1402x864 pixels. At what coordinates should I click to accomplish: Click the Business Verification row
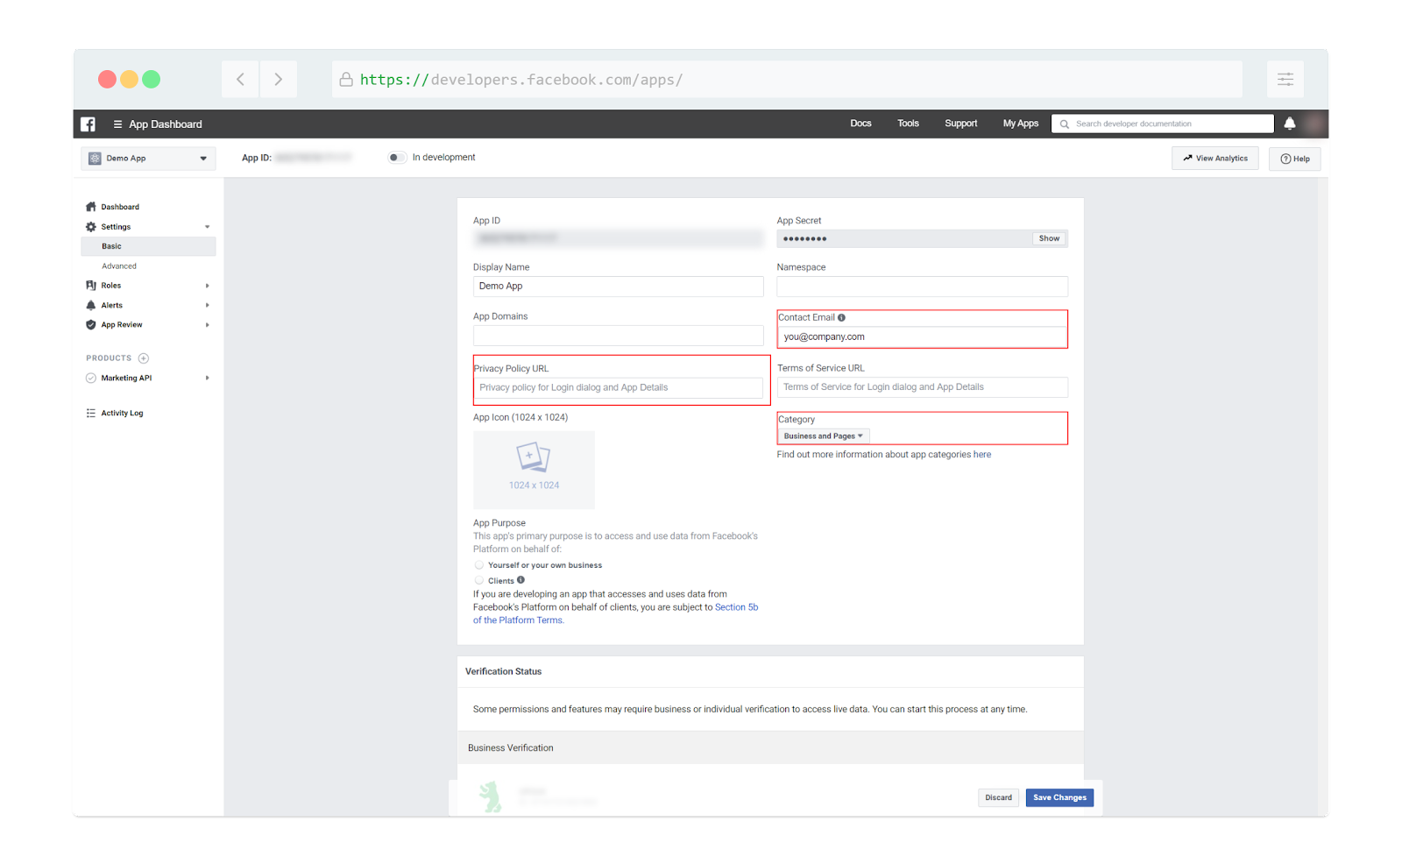point(770,748)
